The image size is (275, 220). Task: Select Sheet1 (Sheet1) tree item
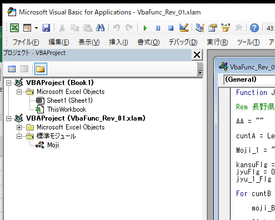click(x=69, y=101)
